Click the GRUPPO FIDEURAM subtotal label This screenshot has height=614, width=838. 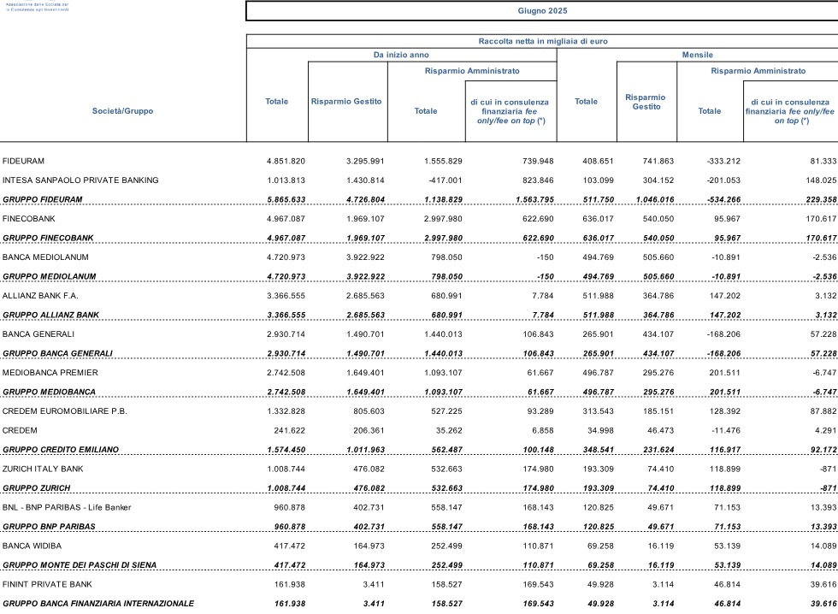[x=42, y=200]
